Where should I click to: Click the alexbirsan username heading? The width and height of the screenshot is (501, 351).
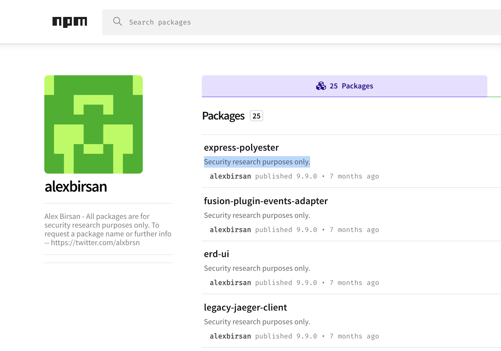(x=76, y=187)
